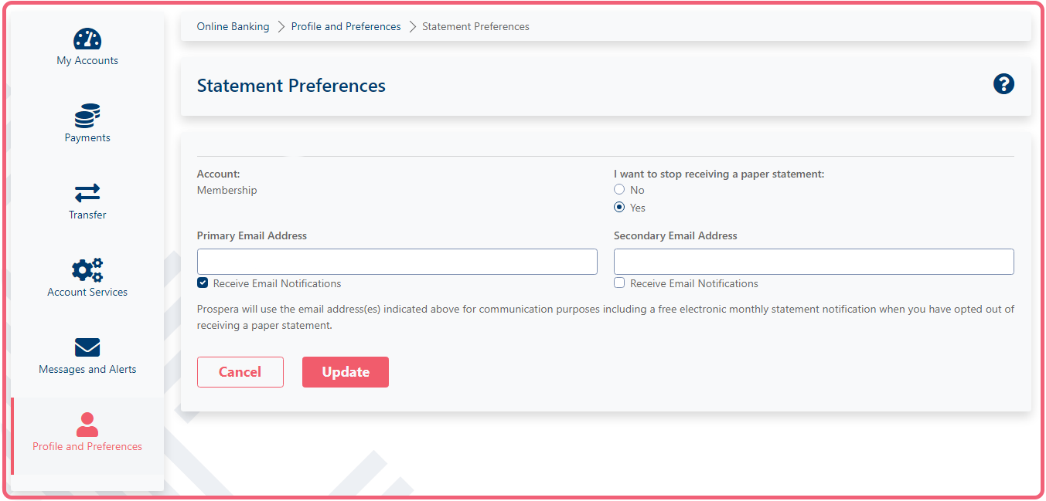Open Payments coin stack icon
Image resolution: width=1046 pixels, height=501 pixels.
[87, 116]
